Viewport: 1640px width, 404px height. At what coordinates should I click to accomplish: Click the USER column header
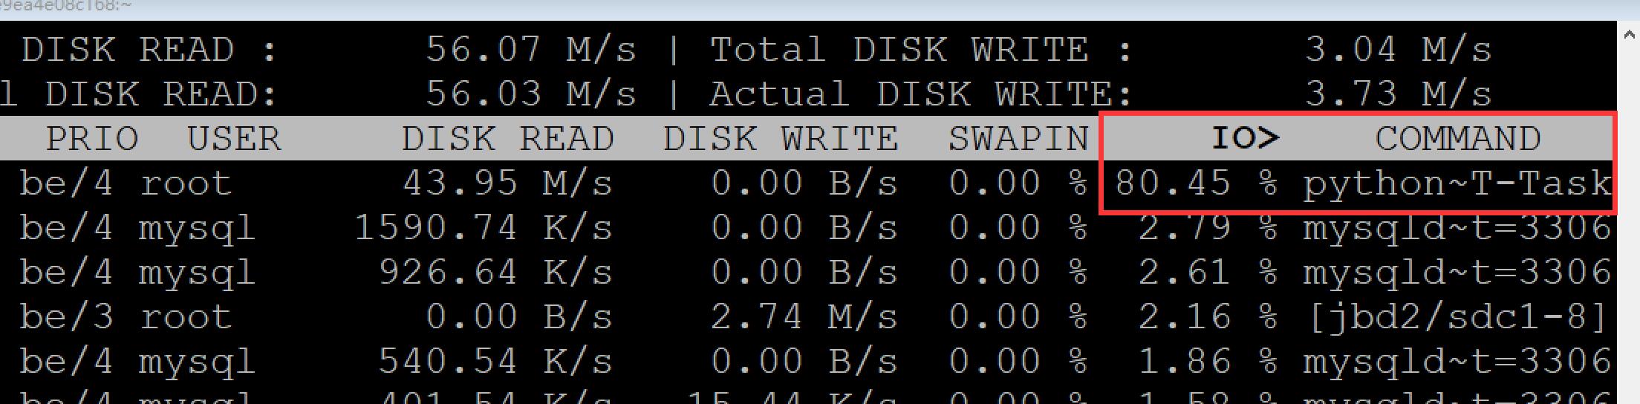(234, 139)
